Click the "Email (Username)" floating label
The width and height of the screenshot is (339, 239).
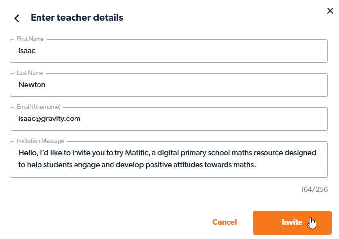click(38, 107)
